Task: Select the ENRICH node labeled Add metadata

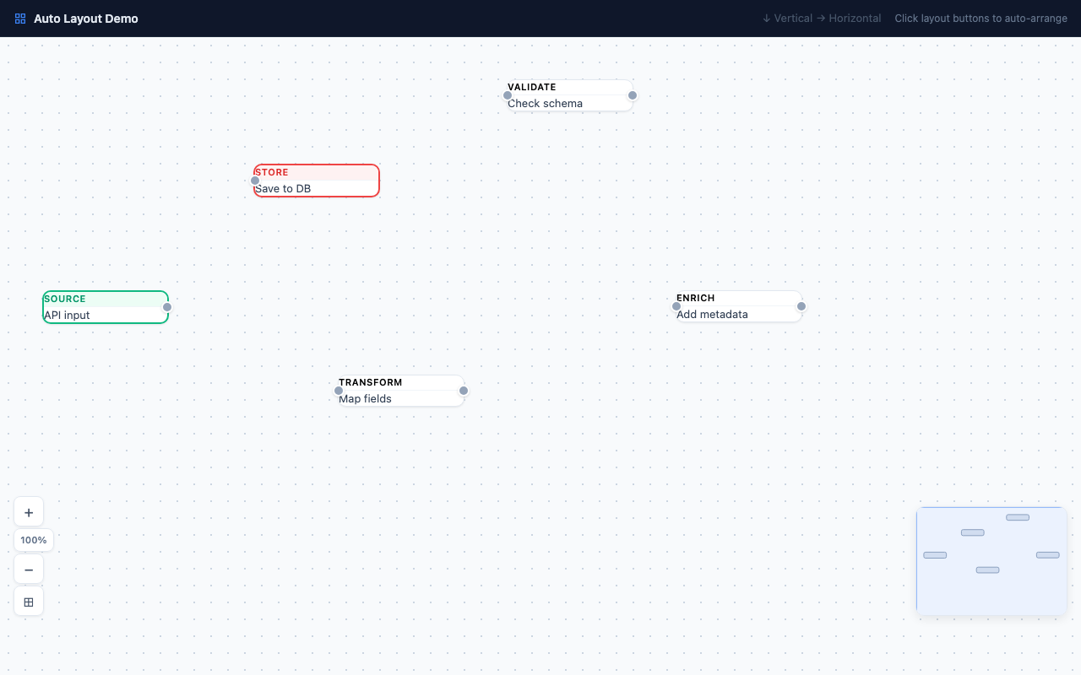Action: click(737, 306)
